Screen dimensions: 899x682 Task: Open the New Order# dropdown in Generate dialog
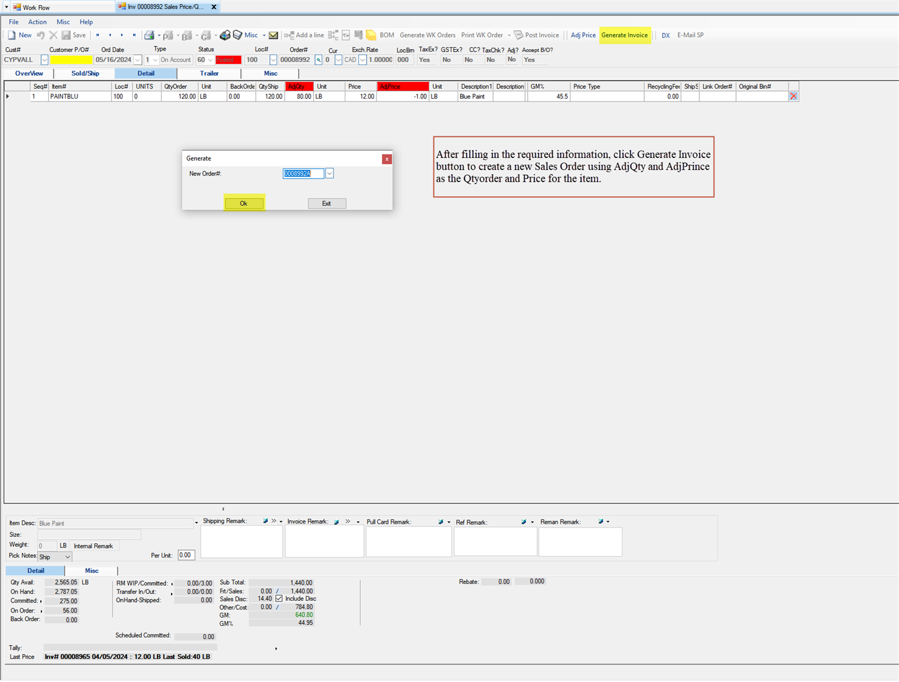coord(329,174)
